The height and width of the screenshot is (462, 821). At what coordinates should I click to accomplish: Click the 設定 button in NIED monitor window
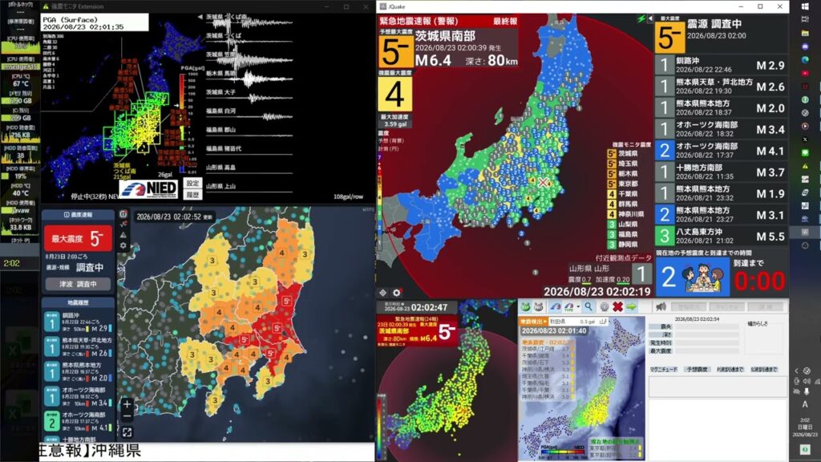tap(192, 183)
